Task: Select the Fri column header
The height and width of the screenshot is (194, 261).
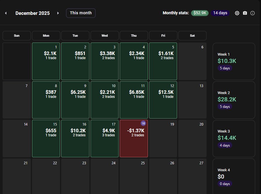Action: 163,36
